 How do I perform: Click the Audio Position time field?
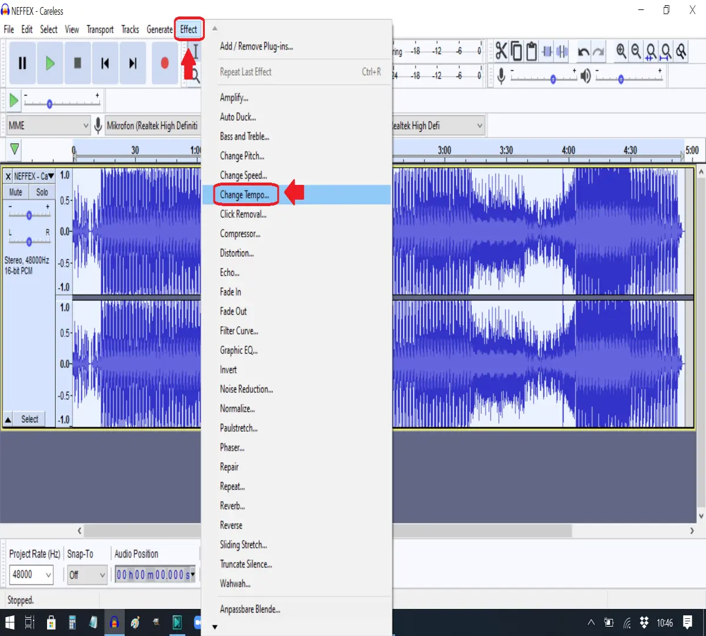152,574
